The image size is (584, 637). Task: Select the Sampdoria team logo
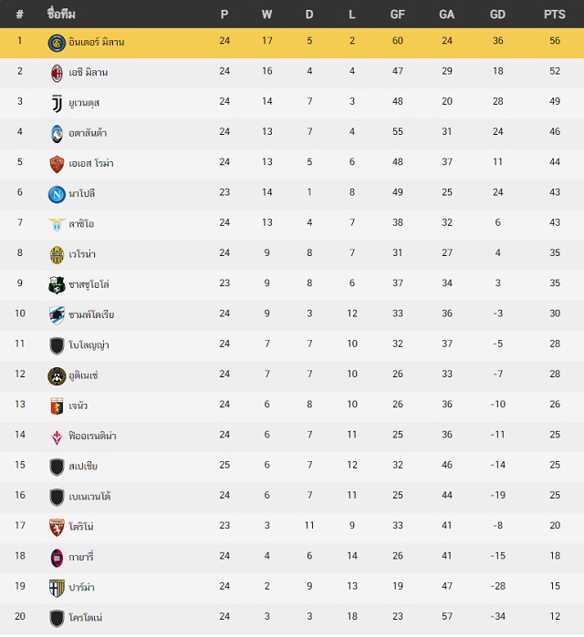pyautogui.click(x=57, y=315)
